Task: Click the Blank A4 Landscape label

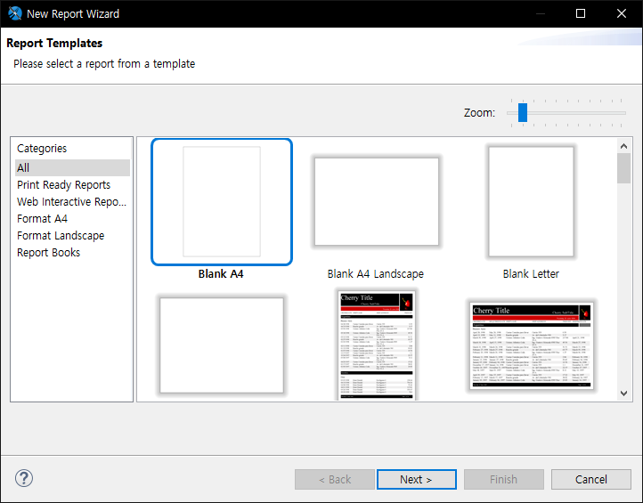Action: [x=375, y=274]
